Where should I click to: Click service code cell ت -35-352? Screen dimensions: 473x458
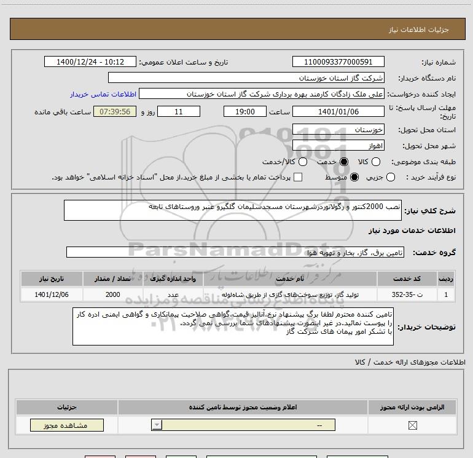pos(407,294)
